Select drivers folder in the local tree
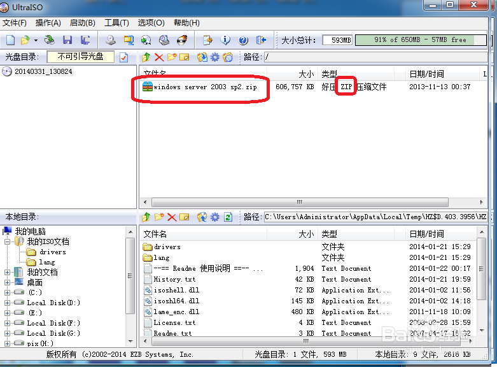 click(53, 252)
